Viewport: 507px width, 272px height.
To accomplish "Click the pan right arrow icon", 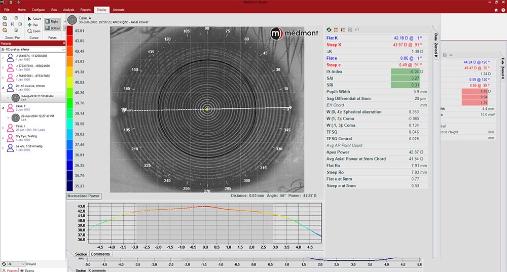I will 20,24.
